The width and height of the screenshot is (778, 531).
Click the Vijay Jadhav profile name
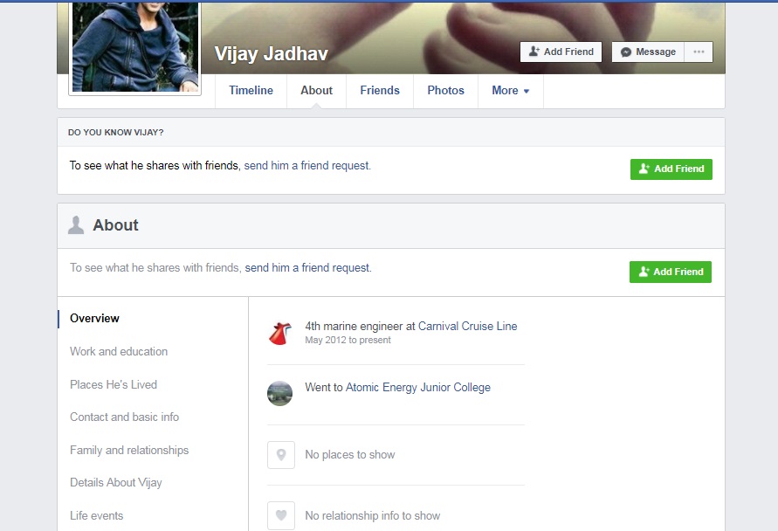click(x=271, y=53)
